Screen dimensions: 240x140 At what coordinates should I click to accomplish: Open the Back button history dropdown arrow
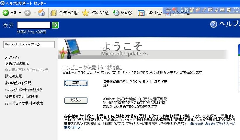20,13
